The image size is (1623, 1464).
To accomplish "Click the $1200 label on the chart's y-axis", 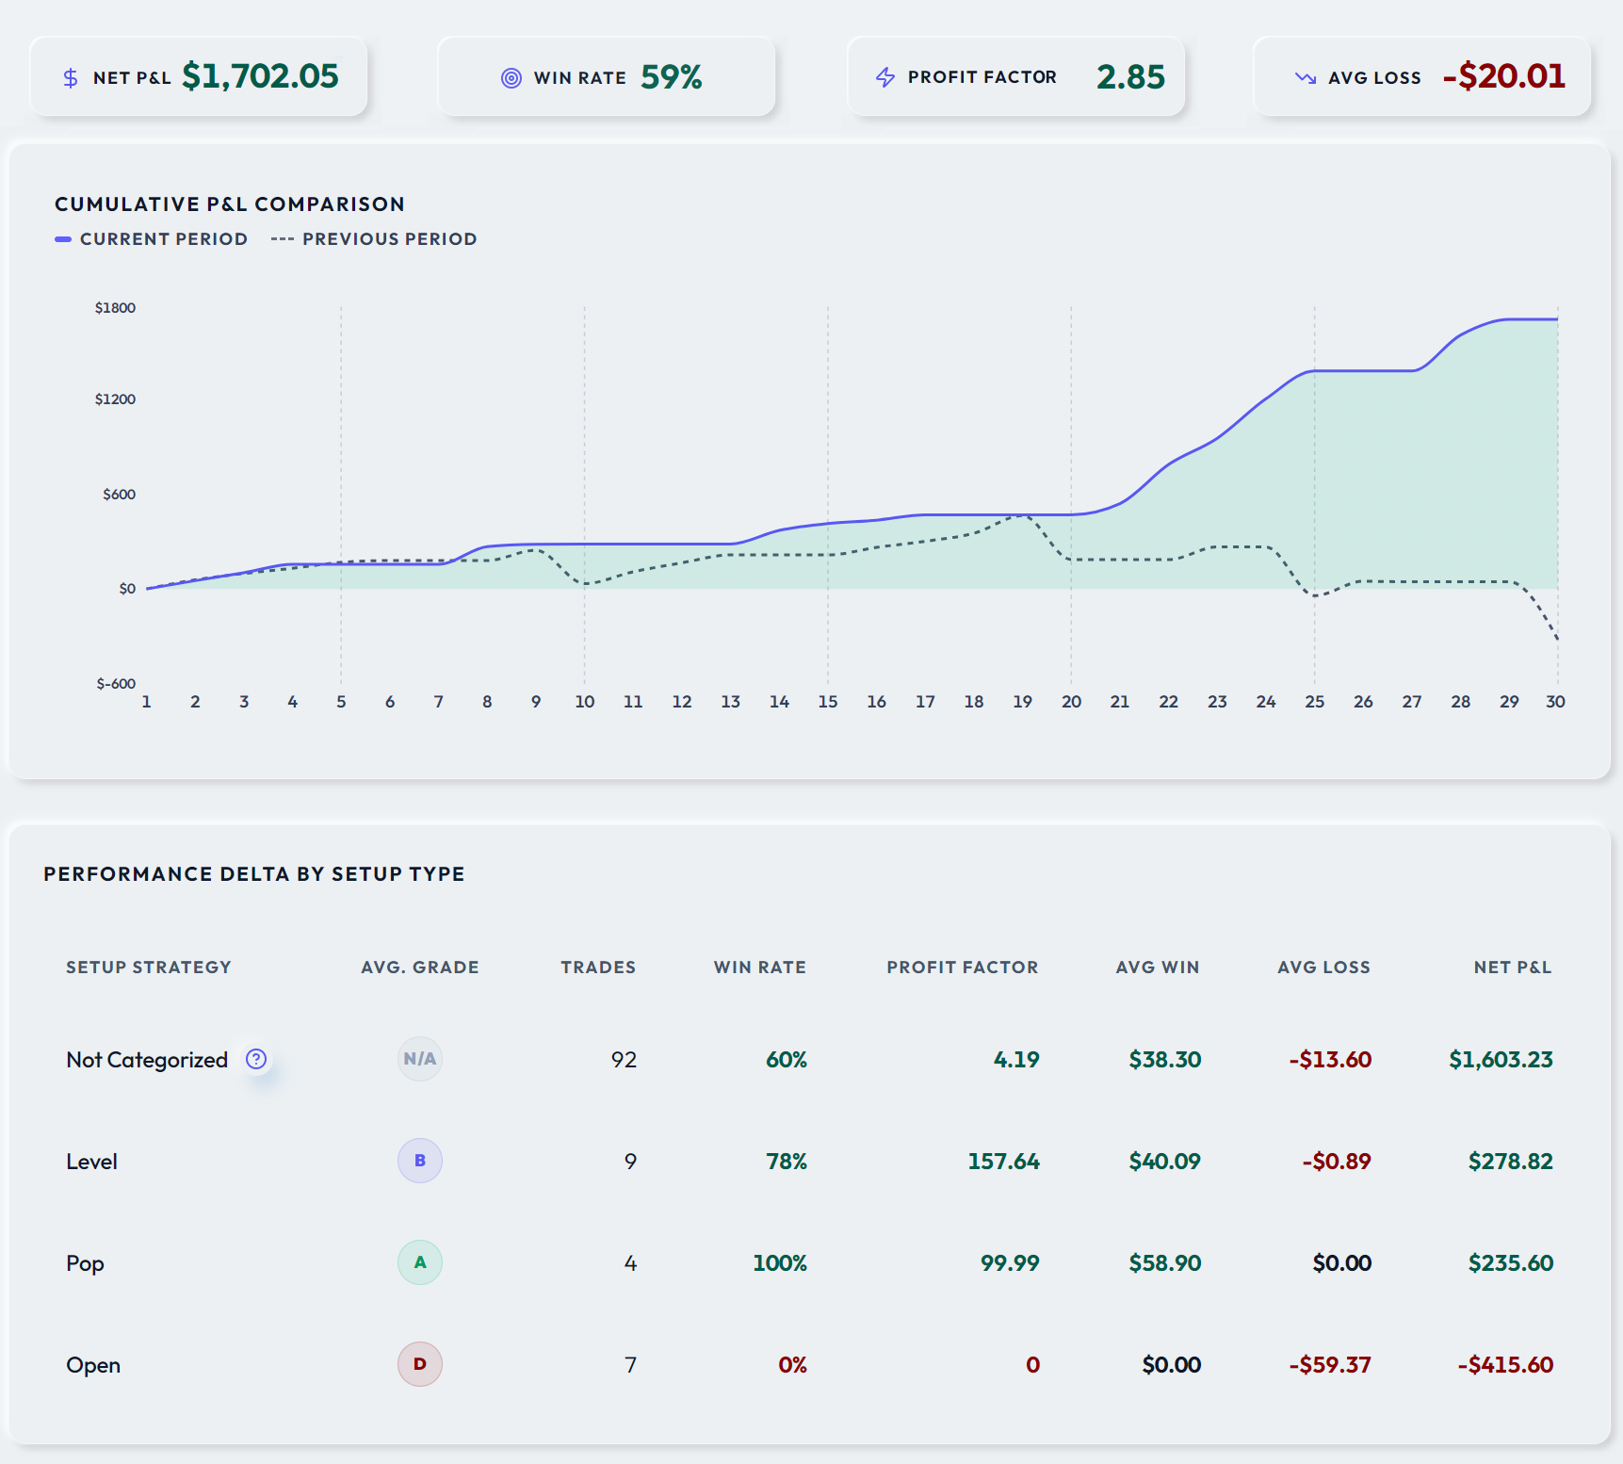I will click(x=115, y=399).
